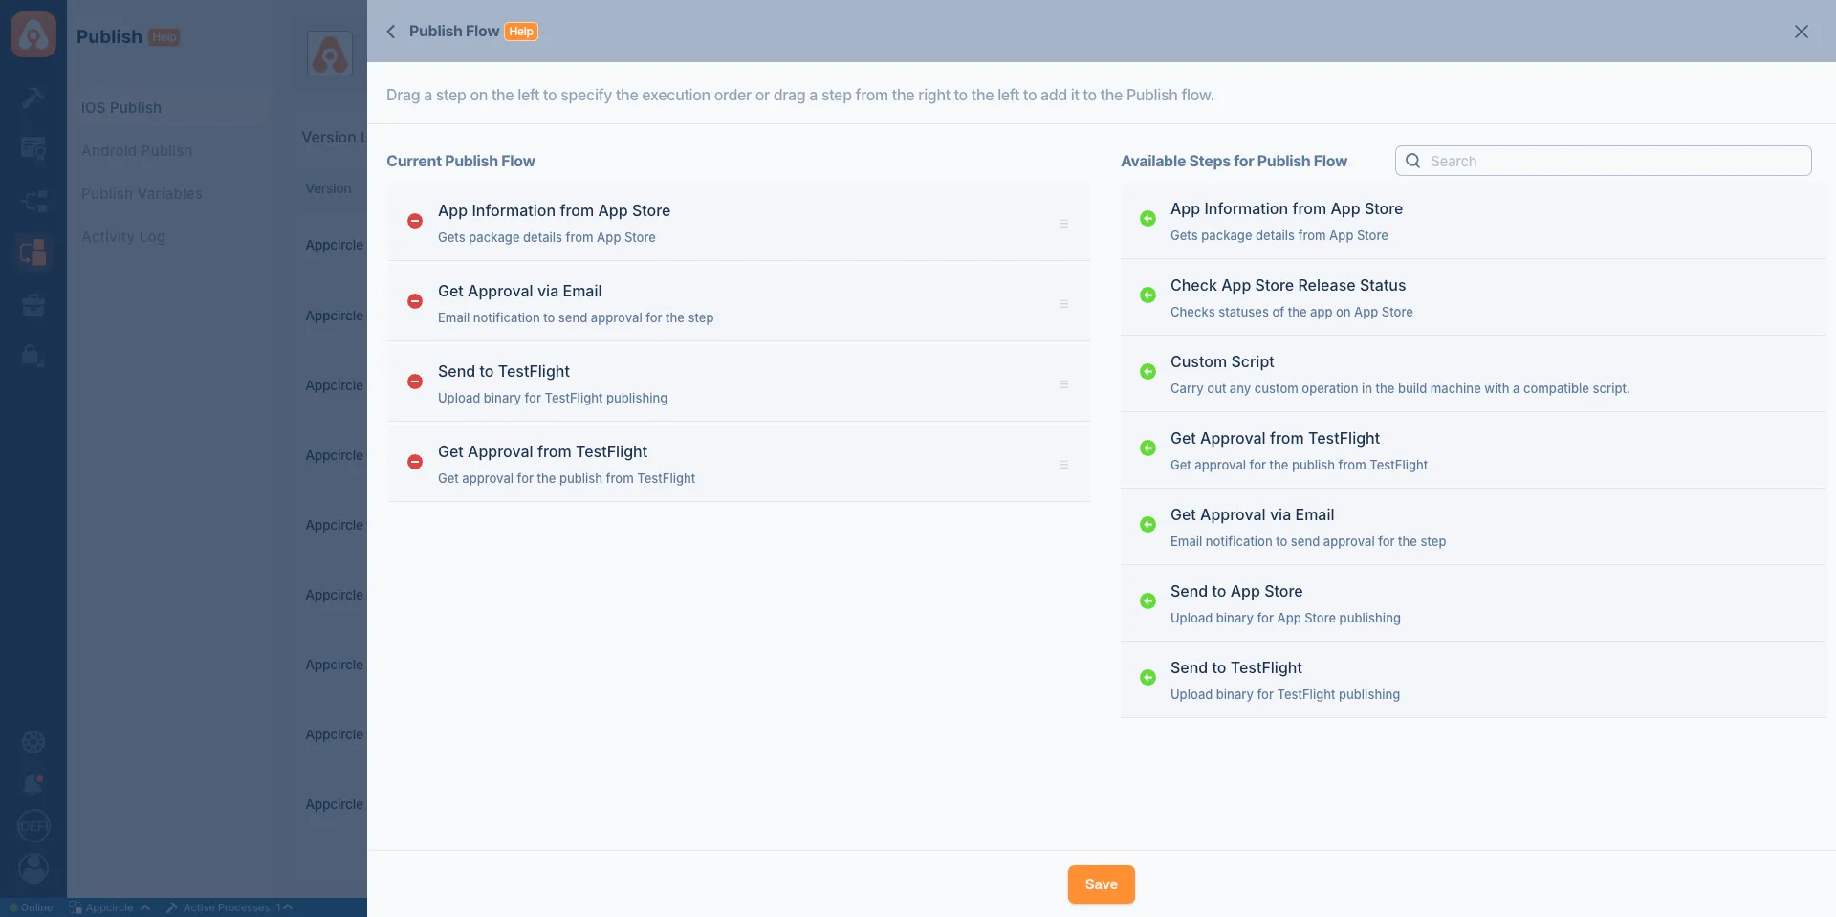Select the highlighted Publish module icon
Screen dimensions: 1836x917
pos(33,252)
